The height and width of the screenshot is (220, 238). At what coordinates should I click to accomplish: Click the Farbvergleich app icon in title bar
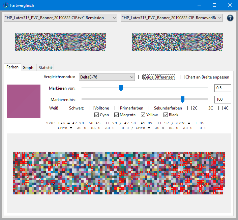[6, 5]
